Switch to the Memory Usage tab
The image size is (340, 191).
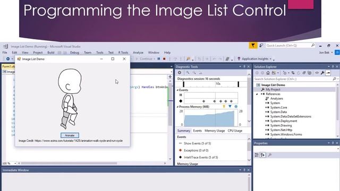[x=215, y=131]
